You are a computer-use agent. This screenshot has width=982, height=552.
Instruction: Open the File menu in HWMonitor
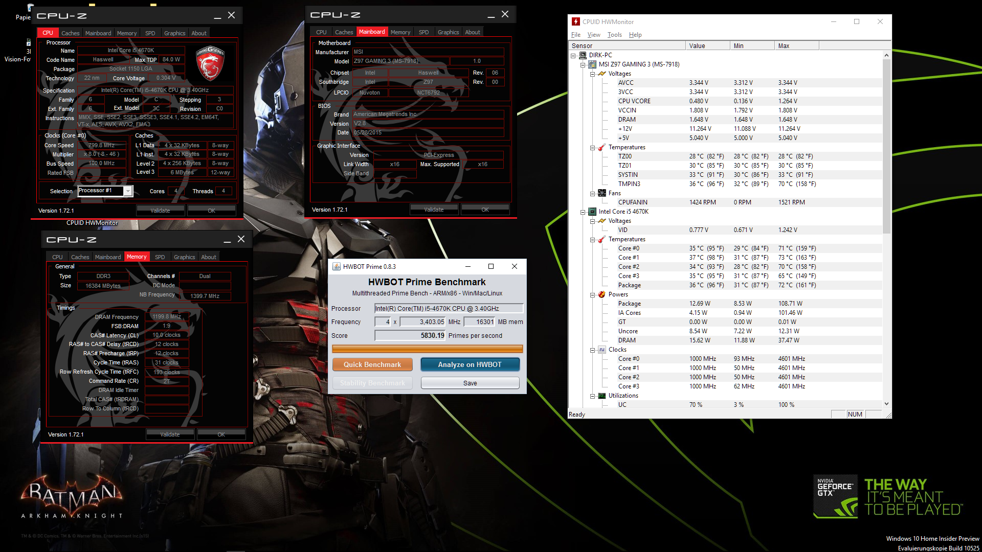pos(576,35)
